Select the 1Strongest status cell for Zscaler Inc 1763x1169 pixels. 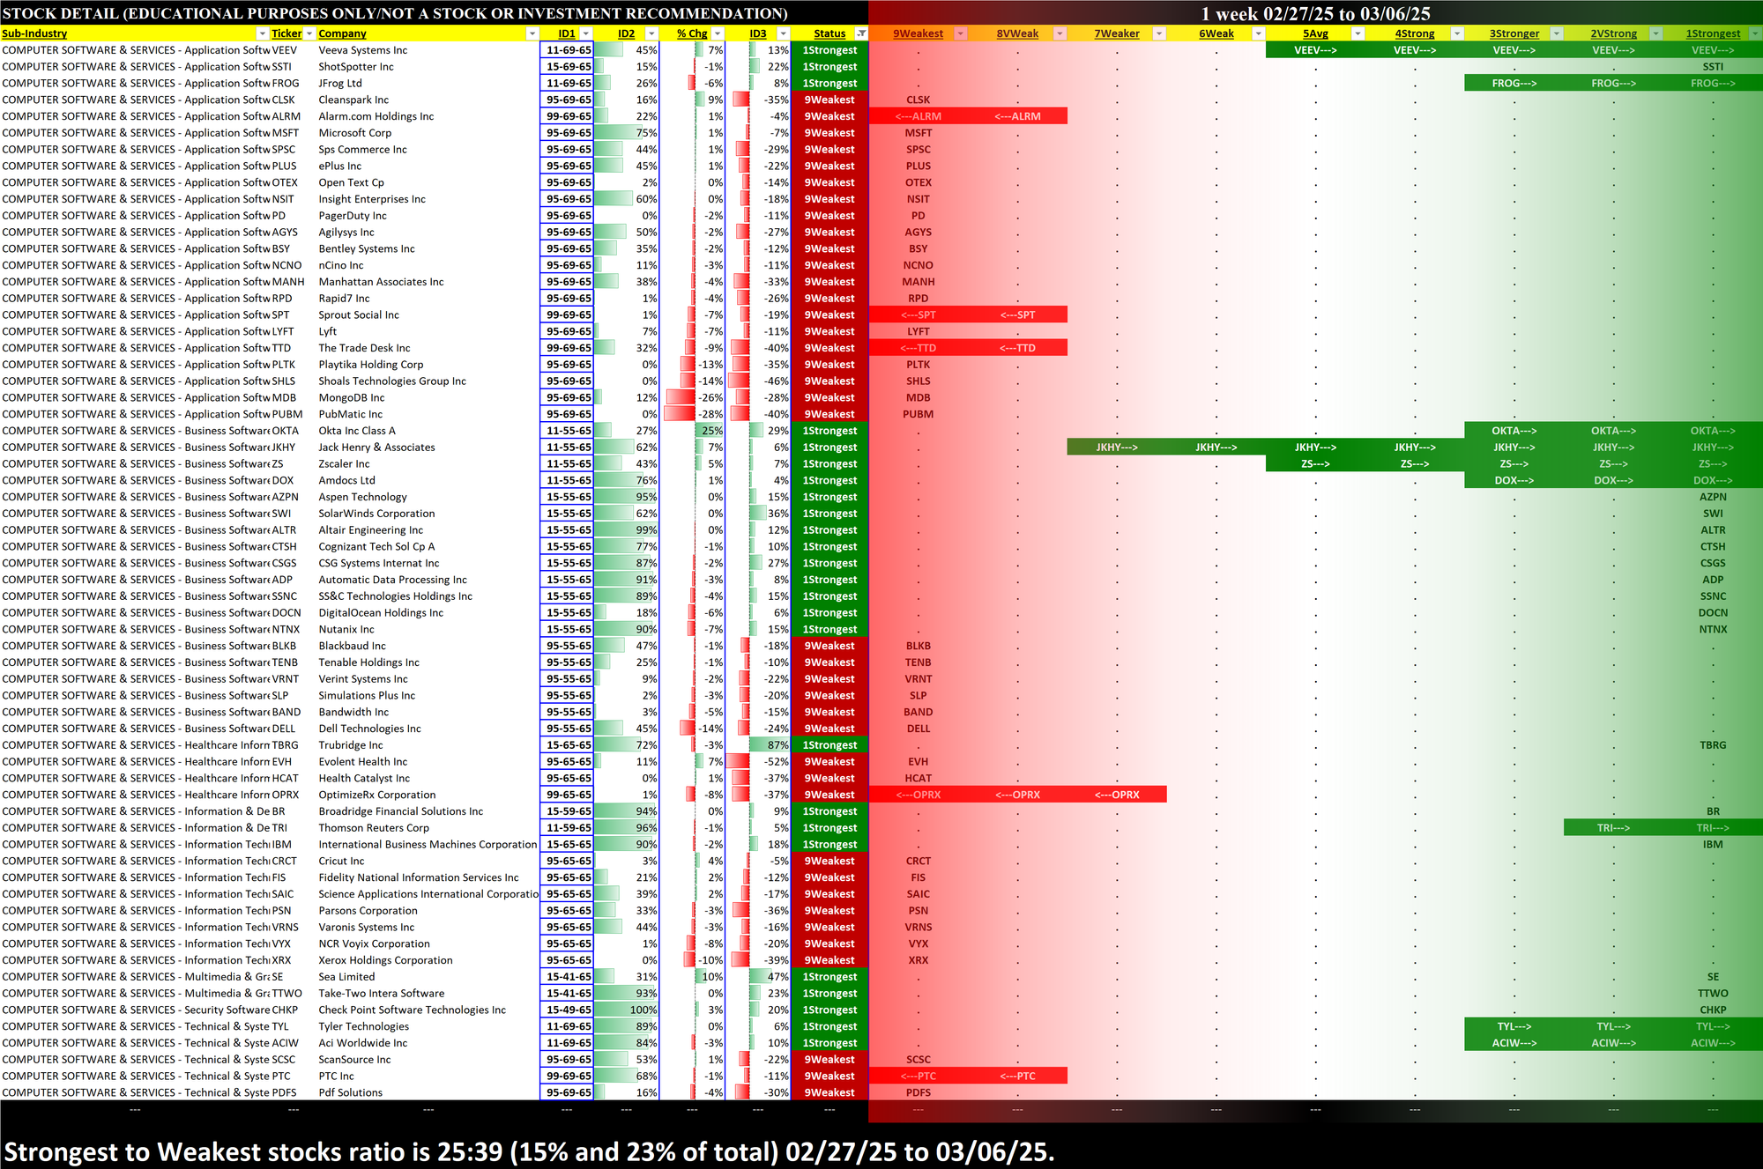point(829,464)
